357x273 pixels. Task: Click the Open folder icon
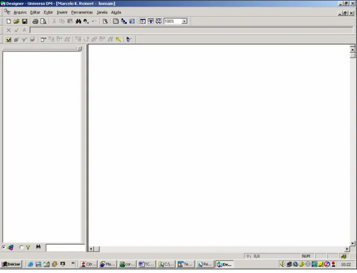tap(16, 22)
